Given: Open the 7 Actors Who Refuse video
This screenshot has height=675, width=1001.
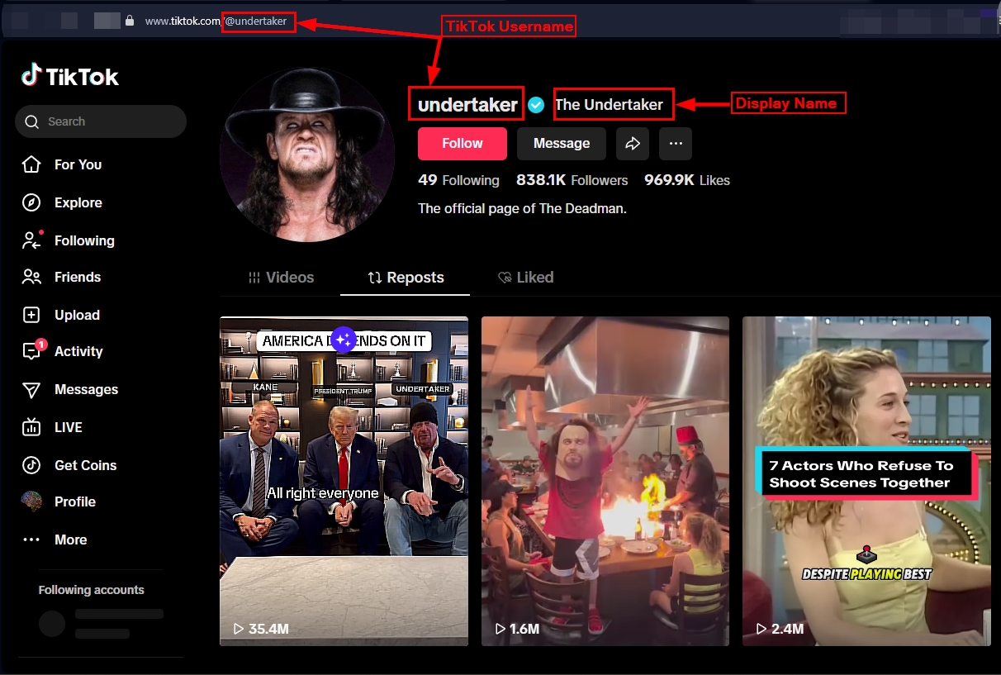Looking at the screenshot, I should (x=866, y=481).
